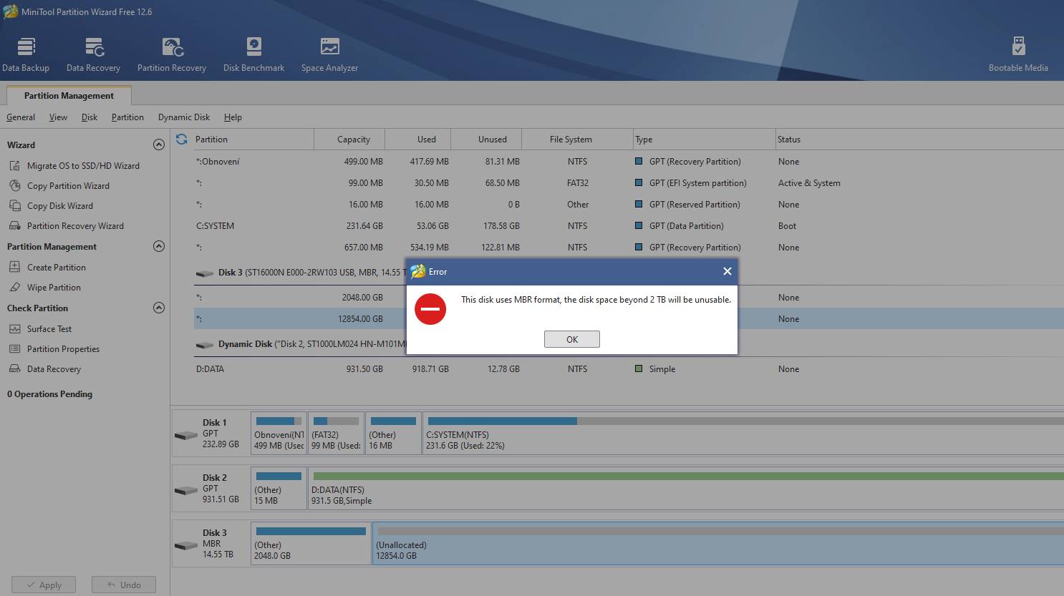Click Partition Properties icon
The width and height of the screenshot is (1064, 596).
[14, 349]
